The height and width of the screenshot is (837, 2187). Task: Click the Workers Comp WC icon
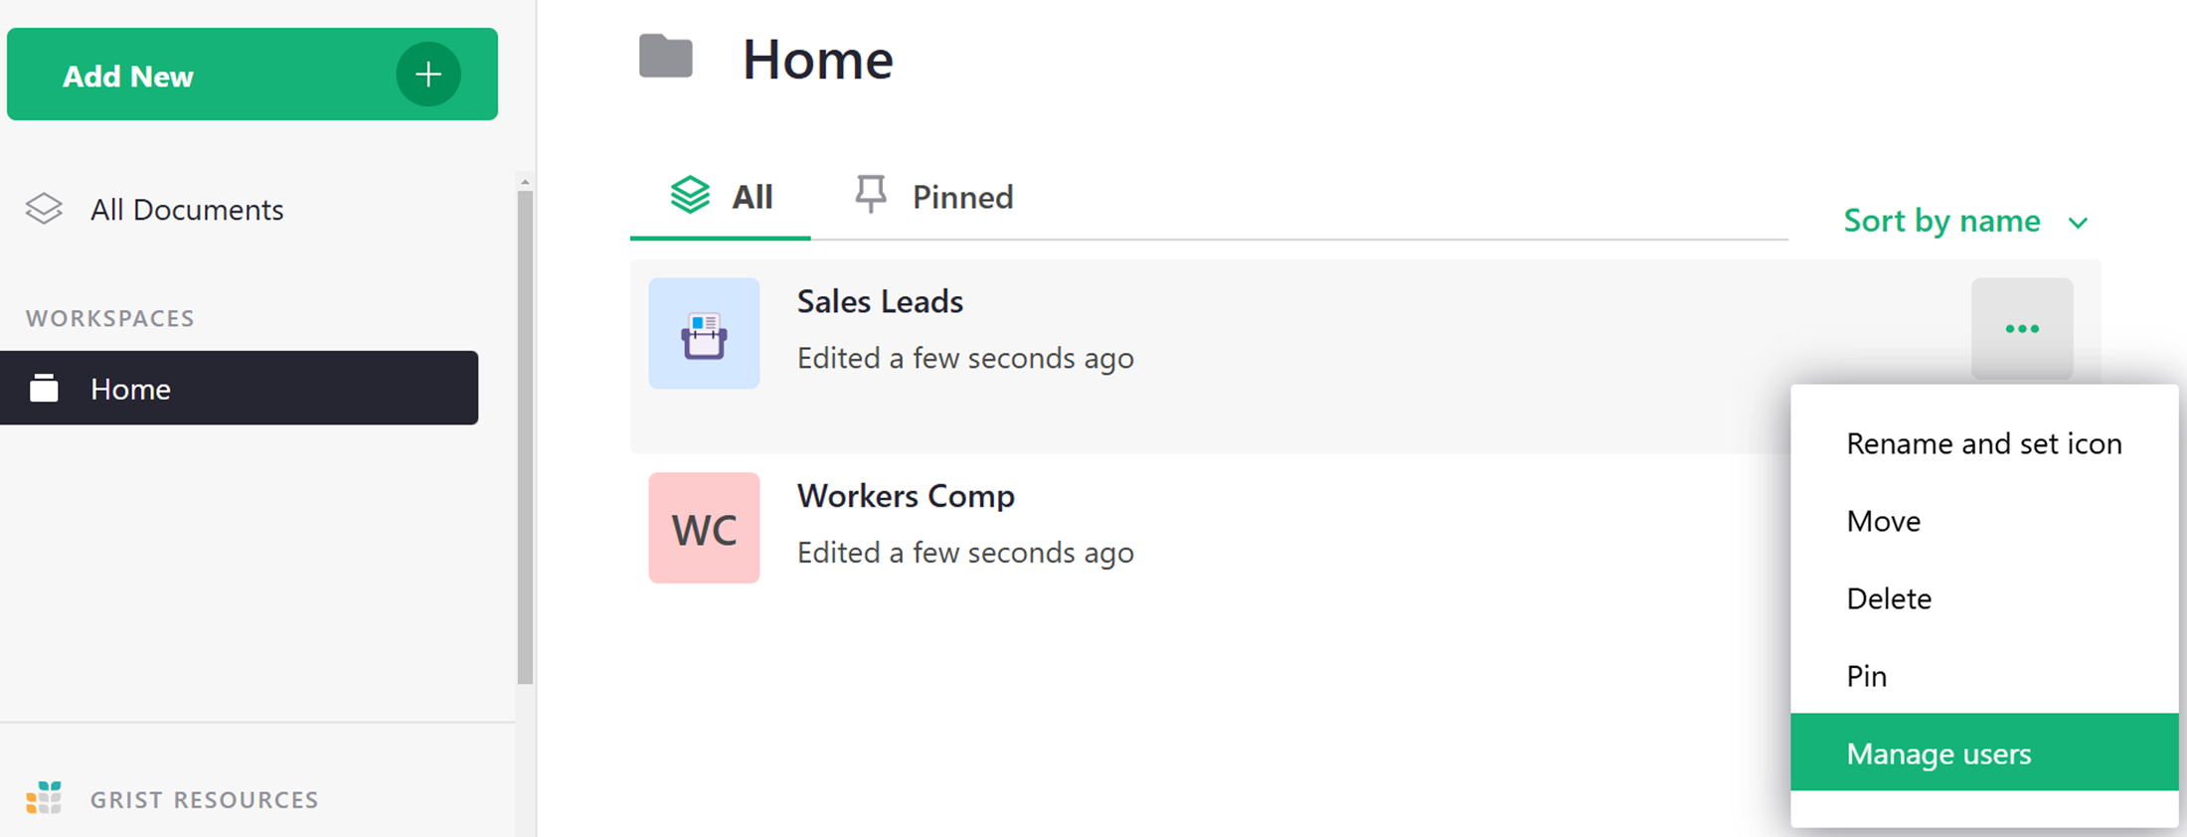click(704, 528)
